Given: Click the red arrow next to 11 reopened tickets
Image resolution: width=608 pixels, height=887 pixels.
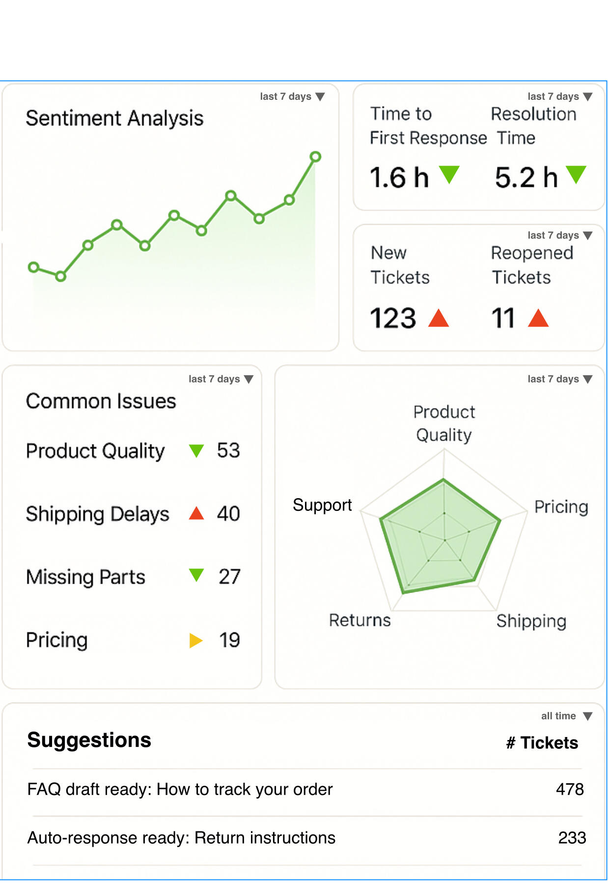Looking at the screenshot, I should click(x=538, y=318).
